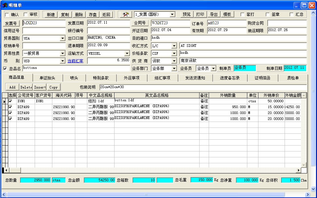Click the 包装说明 field 20cm*20cm*30
The height and width of the screenshot is (198, 317).
203,87
